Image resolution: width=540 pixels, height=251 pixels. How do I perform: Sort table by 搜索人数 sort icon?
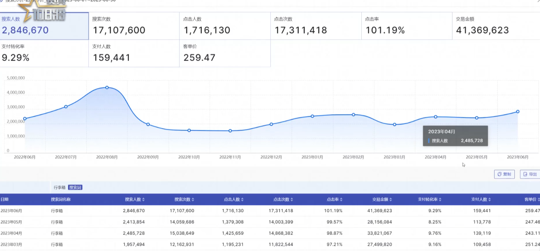(143, 200)
